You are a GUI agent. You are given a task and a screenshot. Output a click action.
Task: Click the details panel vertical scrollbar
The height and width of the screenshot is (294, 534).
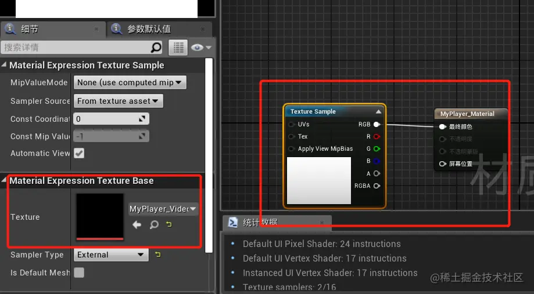click(x=209, y=155)
